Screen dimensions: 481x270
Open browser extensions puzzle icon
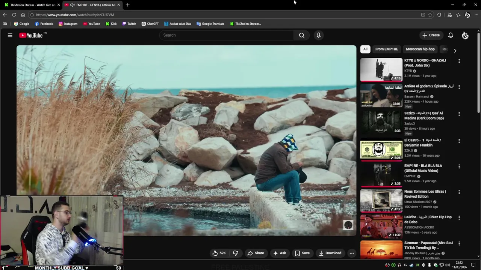pos(439,15)
